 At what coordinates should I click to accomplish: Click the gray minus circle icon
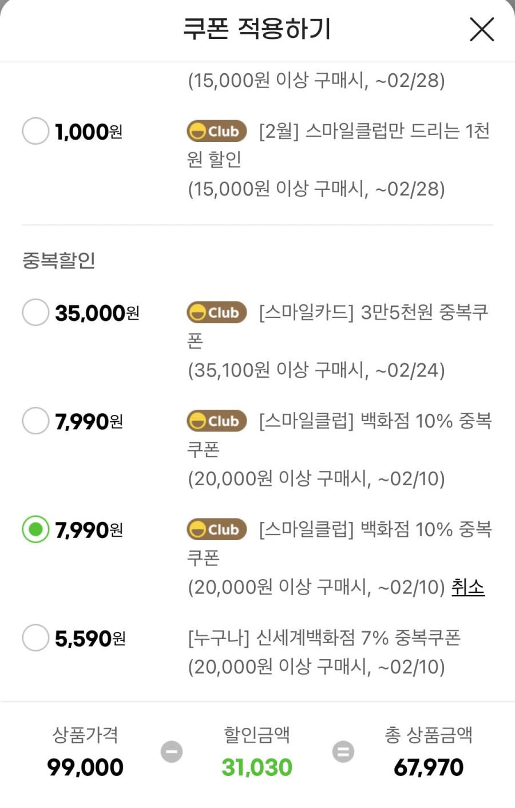point(172,751)
